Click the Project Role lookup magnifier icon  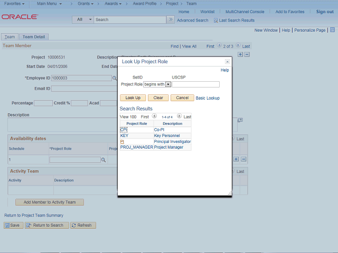point(104,159)
